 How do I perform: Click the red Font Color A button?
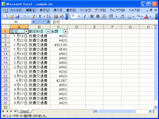click(x=146, y=16)
